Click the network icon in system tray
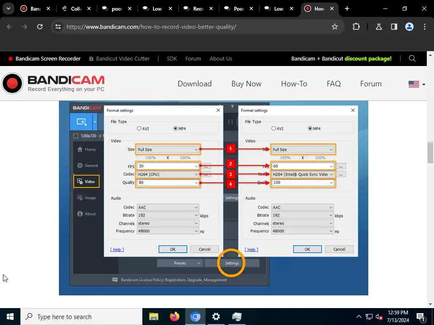 [369, 317]
